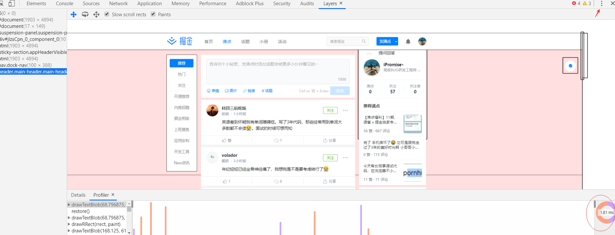Click the 图片 picture icon link

pyautogui.click(x=231, y=91)
